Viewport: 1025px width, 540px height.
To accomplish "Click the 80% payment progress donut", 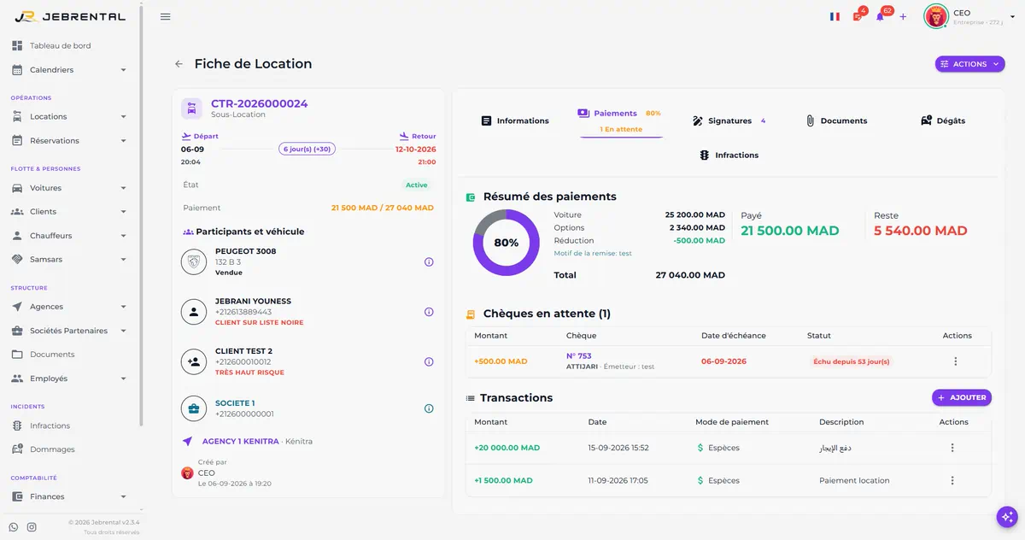I will 507,243.
